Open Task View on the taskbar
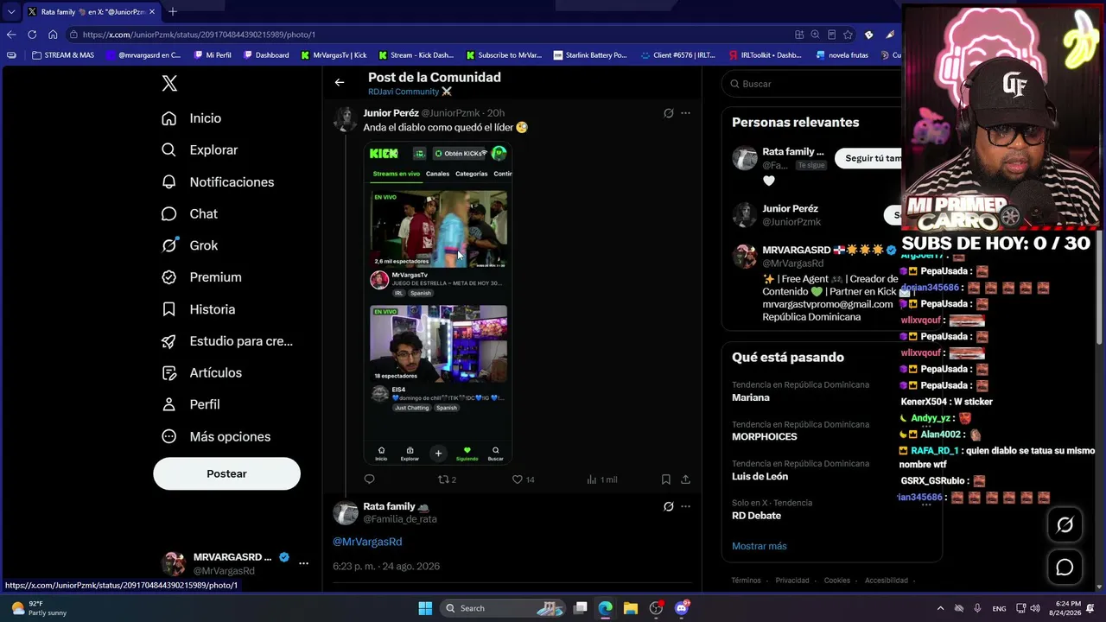 pyautogui.click(x=581, y=608)
